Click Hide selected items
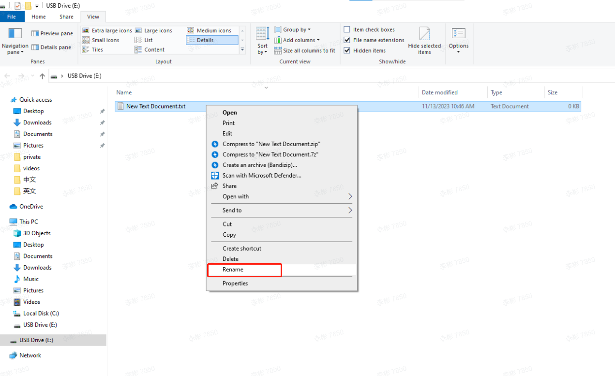 [x=424, y=41]
